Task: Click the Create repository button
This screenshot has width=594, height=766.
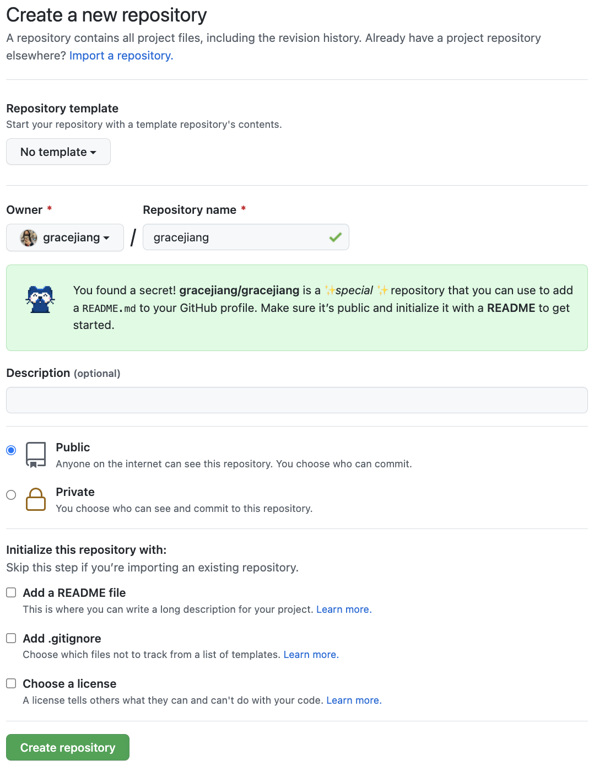Action: 68,747
